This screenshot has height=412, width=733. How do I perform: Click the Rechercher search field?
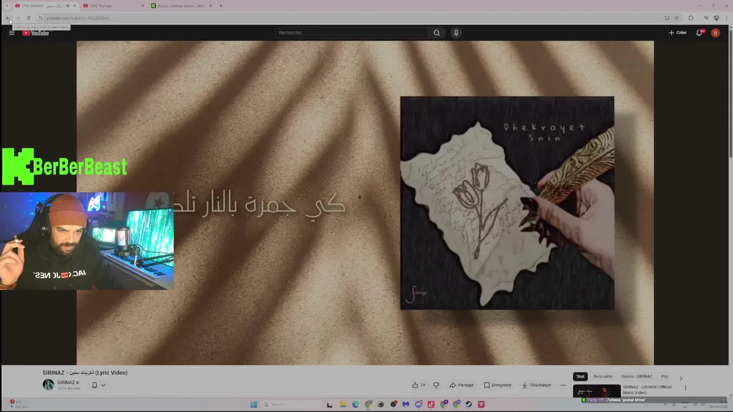(351, 33)
